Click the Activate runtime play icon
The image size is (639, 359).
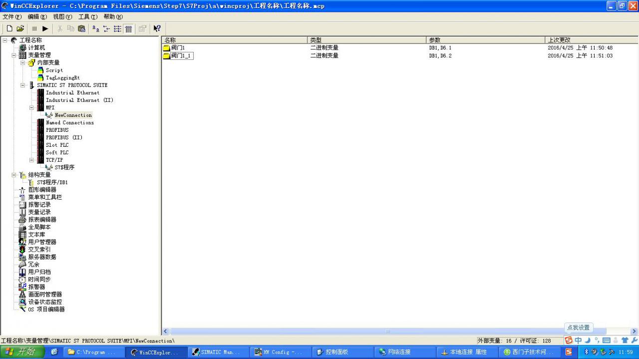pos(45,29)
